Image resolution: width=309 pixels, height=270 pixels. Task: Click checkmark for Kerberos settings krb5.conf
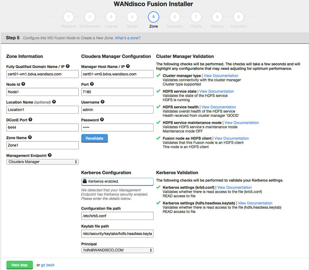[x=158, y=187]
